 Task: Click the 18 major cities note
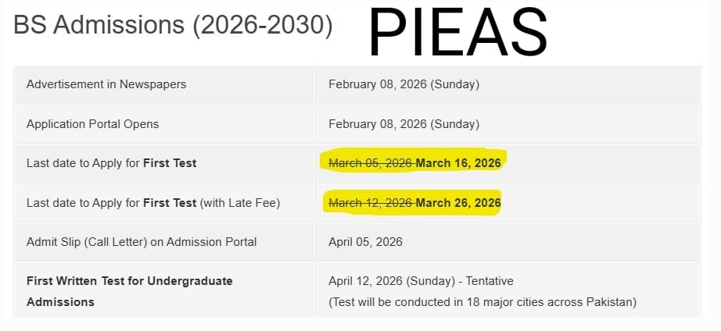[482, 301]
